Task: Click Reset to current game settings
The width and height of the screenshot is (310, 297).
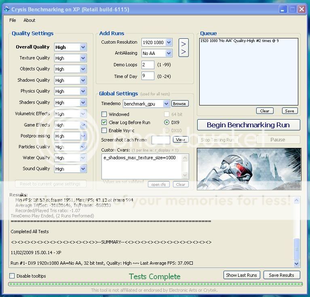Action: click(x=51, y=184)
